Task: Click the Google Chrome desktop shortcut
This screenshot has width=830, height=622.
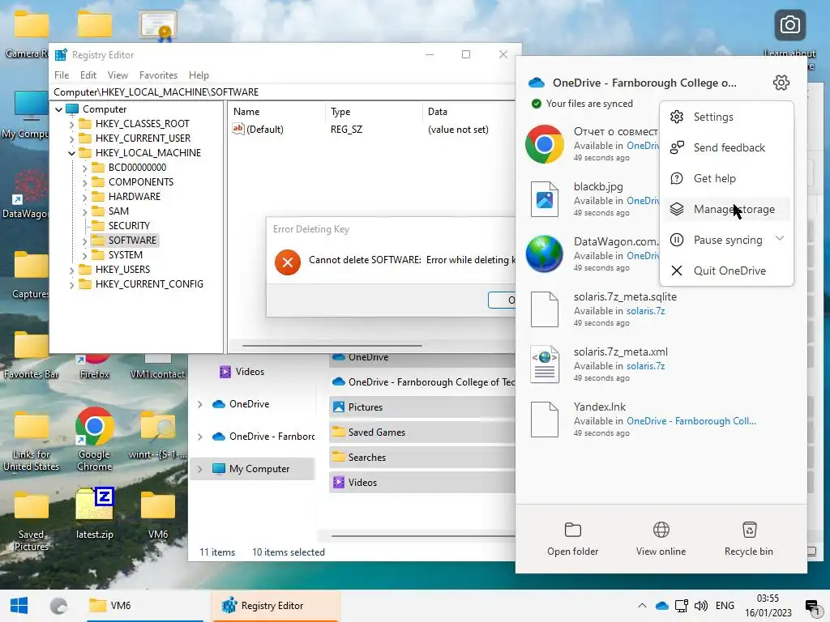Action: click(x=94, y=439)
